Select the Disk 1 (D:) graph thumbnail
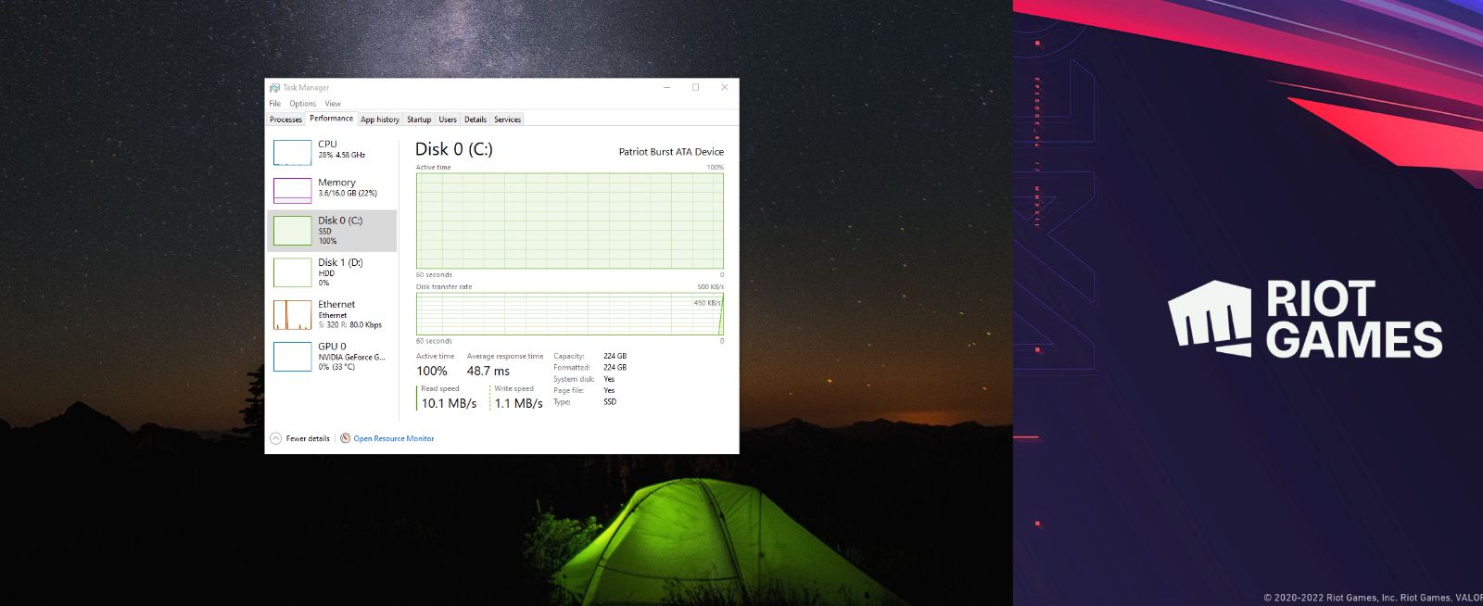The height and width of the screenshot is (606, 1483). point(292,272)
